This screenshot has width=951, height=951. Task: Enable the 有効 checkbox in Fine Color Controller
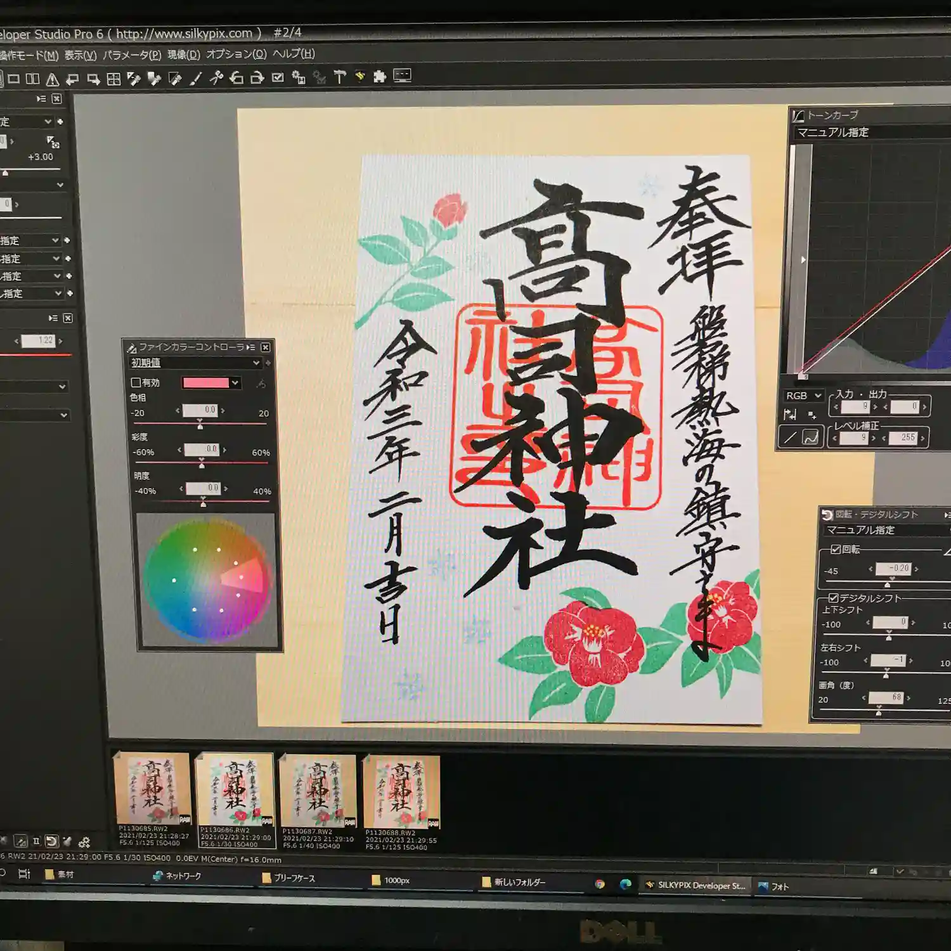(x=136, y=382)
